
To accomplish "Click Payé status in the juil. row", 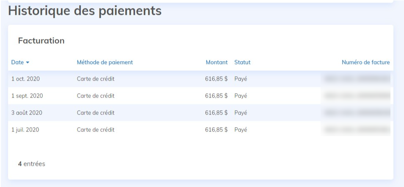I will [241, 130].
